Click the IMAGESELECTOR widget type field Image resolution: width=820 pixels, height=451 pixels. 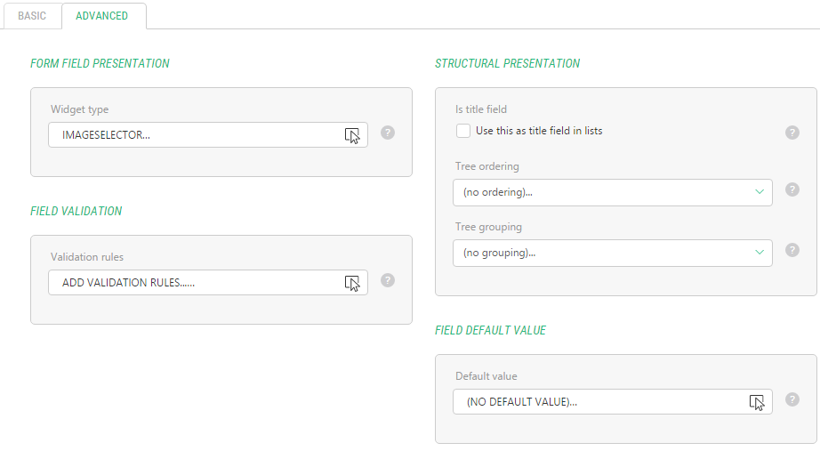196,135
